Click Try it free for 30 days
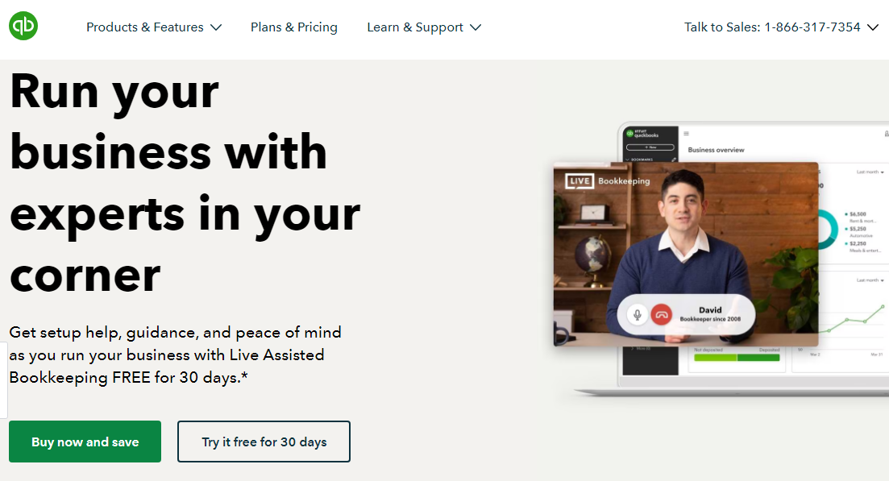Image resolution: width=889 pixels, height=481 pixels. [x=264, y=442]
